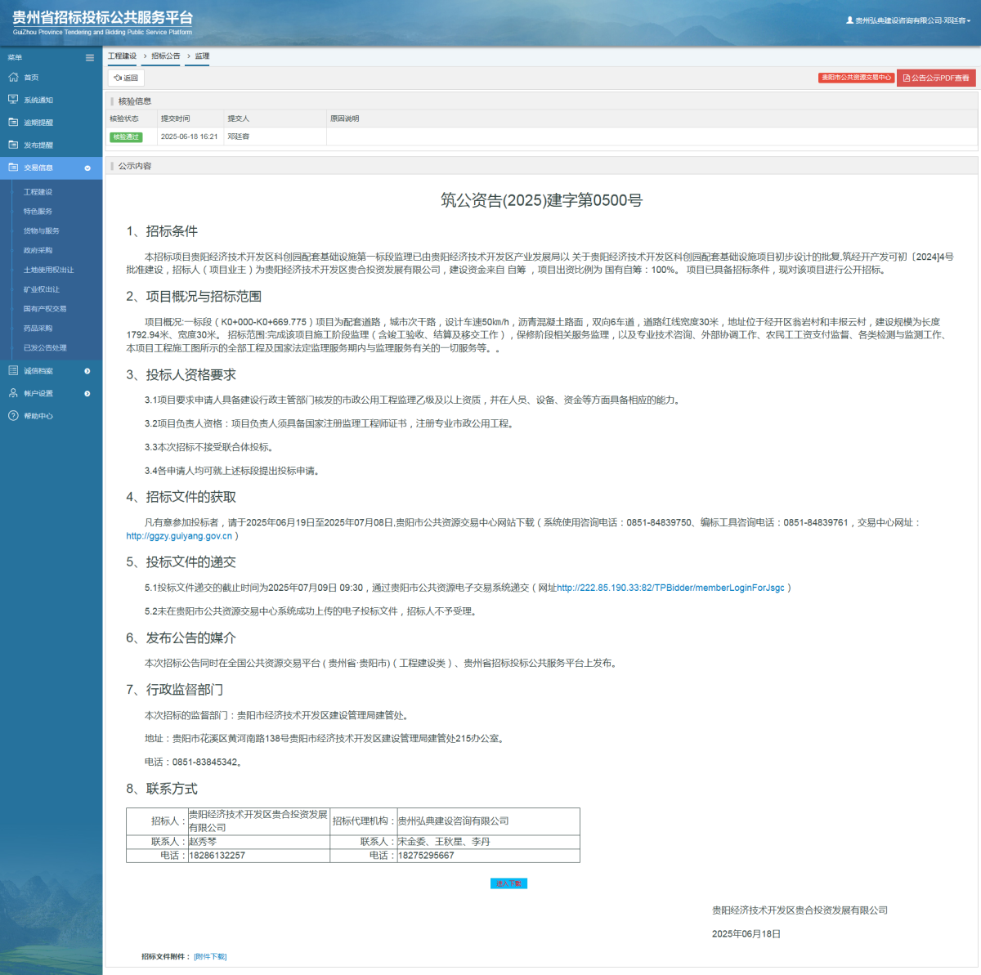Click the 返回 back button
Viewport: 981px width, 975px height.
pyautogui.click(x=126, y=78)
